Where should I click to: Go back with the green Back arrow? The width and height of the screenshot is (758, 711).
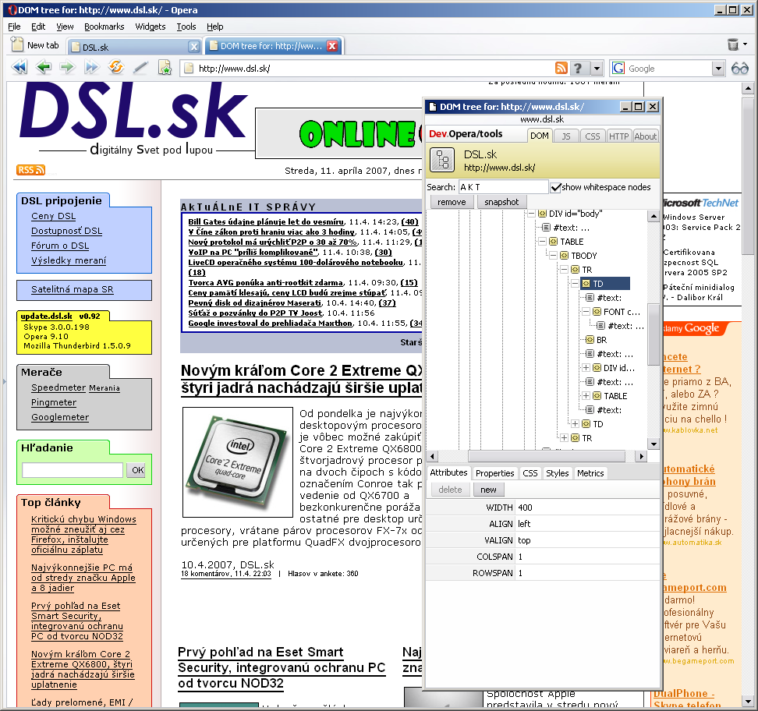44,68
